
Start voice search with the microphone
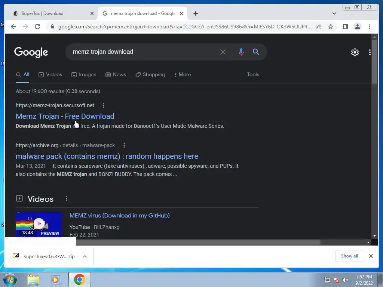241,52
